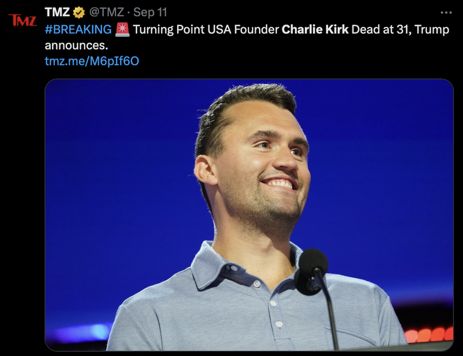Open the tmz.me/M6pIf6O link
The width and height of the screenshot is (463, 356).
(x=92, y=61)
